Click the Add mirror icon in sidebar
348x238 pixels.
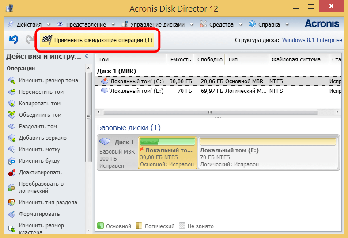(x=12, y=138)
